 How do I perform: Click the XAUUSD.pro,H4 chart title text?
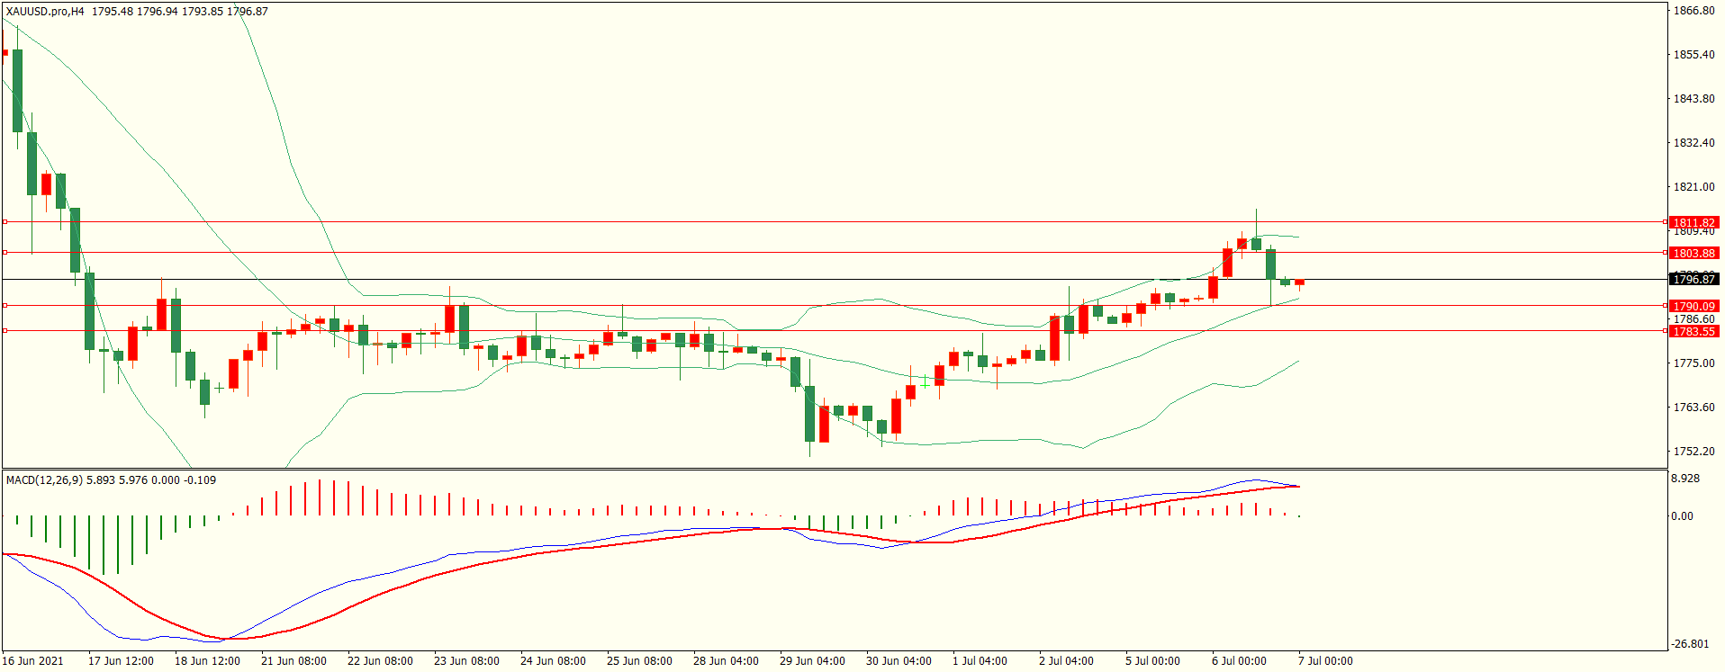coord(45,12)
